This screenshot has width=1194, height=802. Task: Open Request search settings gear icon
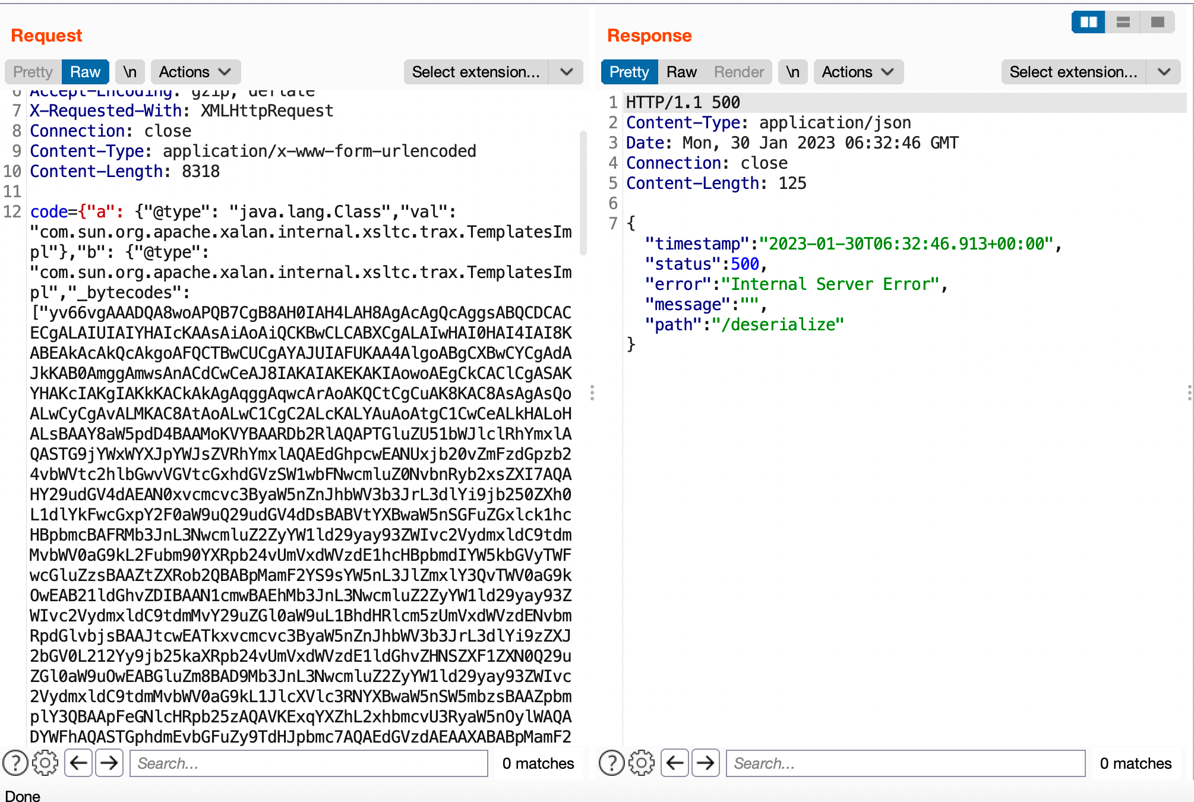tap(45, 763)
